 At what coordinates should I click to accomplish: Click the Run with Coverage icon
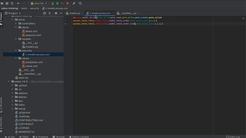click(x=62, y=3)
